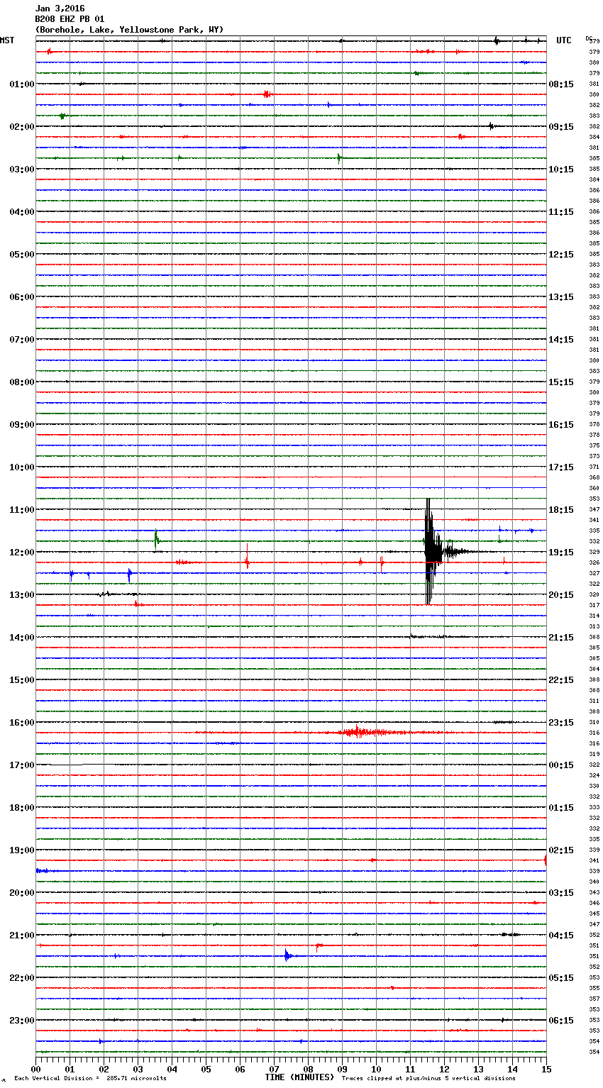The height and width of the screenshot is (1088, 603).
Task: Click the 15:15 UTC time label
Action: (561, 382)
